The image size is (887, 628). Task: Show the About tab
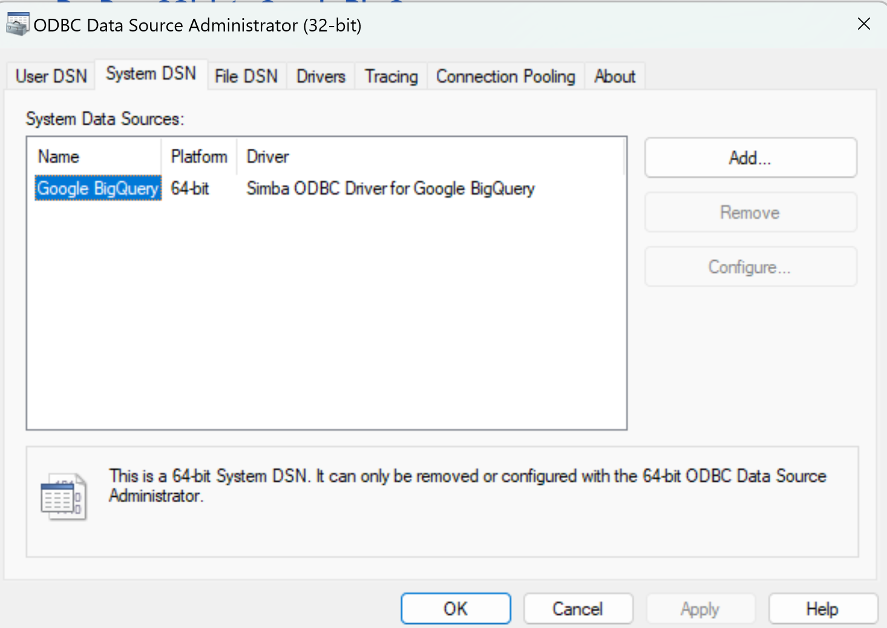coord(615,76)
